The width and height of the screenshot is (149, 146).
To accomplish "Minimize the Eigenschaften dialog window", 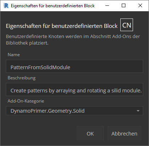I will tap(107, 5).
